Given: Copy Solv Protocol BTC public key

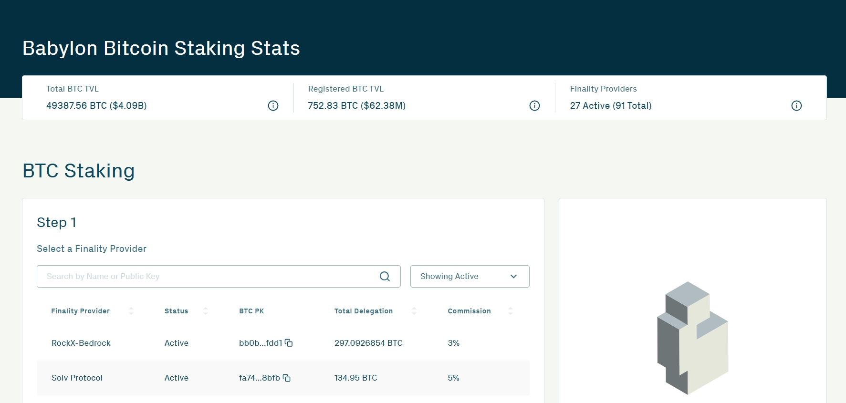Looking at the screenshot, I should (x=287, y=378).
